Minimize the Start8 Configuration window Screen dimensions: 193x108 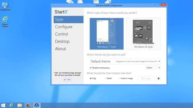pos(155,5)
